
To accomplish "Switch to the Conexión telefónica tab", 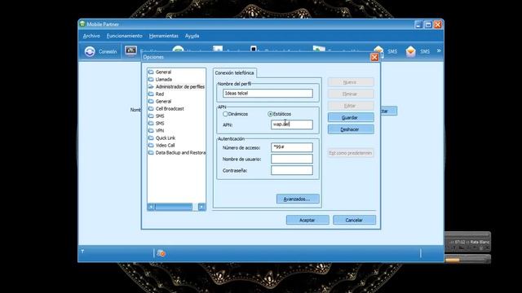I will (x=234, y=72).
